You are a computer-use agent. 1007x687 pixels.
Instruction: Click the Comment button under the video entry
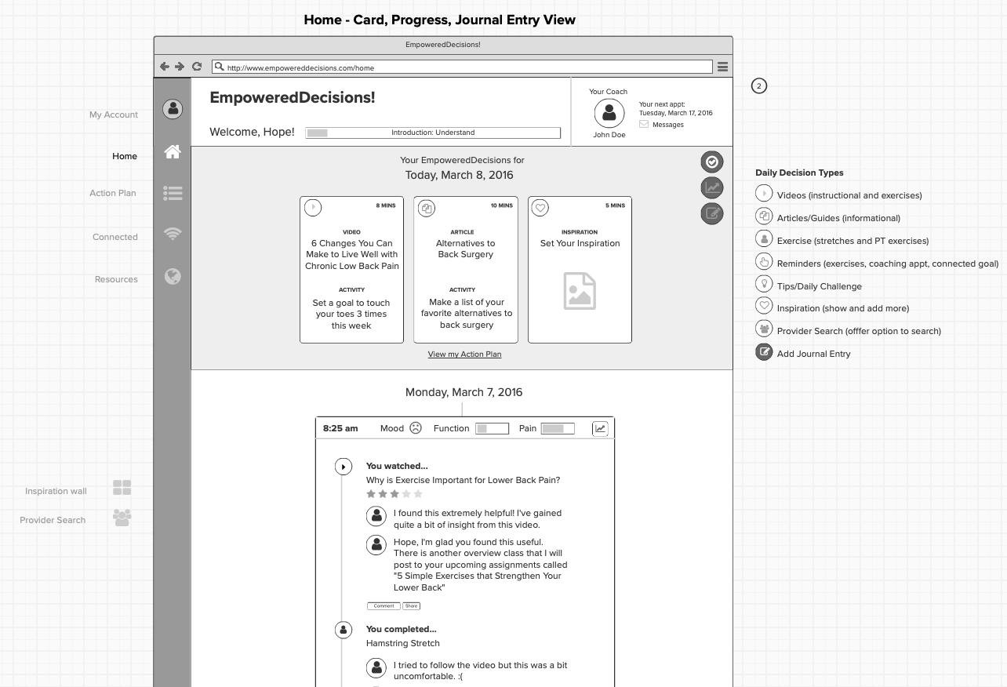[384, 606]
